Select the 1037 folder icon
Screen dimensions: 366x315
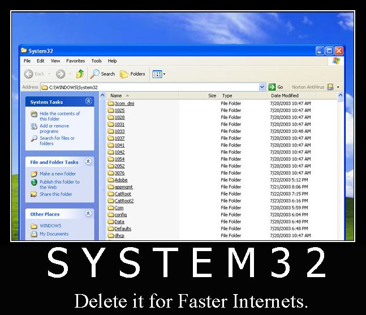click(x=111, y=138)
